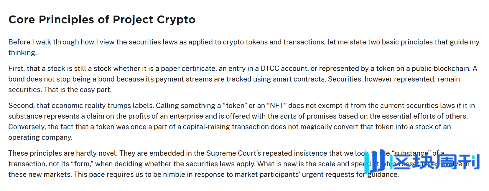Click the phrase "operating company."
Screen dimensions: 489x191
tap(40, 137)
